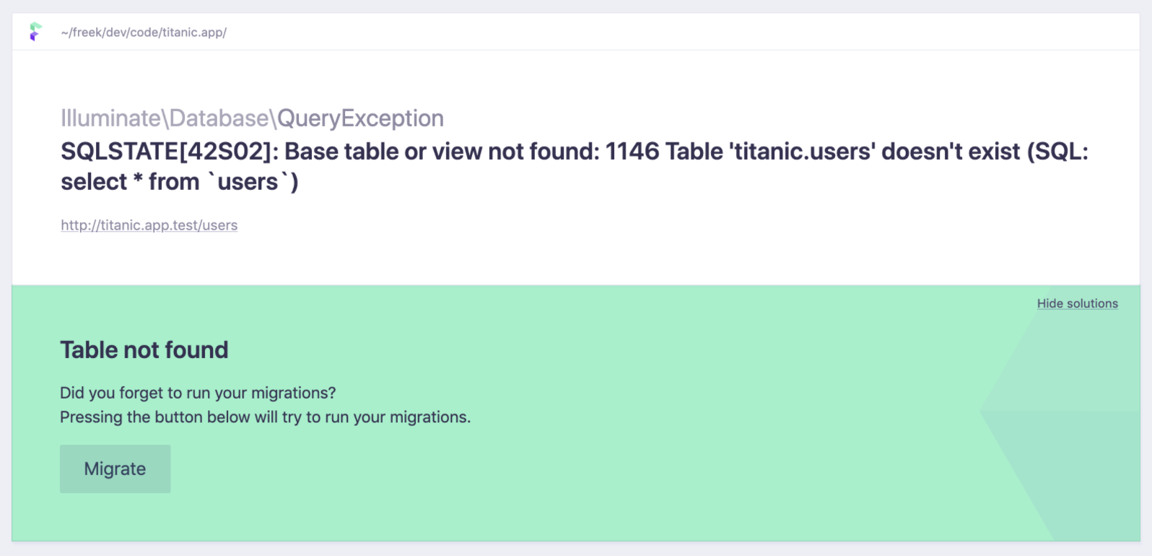Click the Hide solutions underlined link

1077,303
